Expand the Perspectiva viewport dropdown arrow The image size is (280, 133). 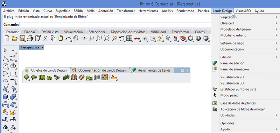[42, 47]
